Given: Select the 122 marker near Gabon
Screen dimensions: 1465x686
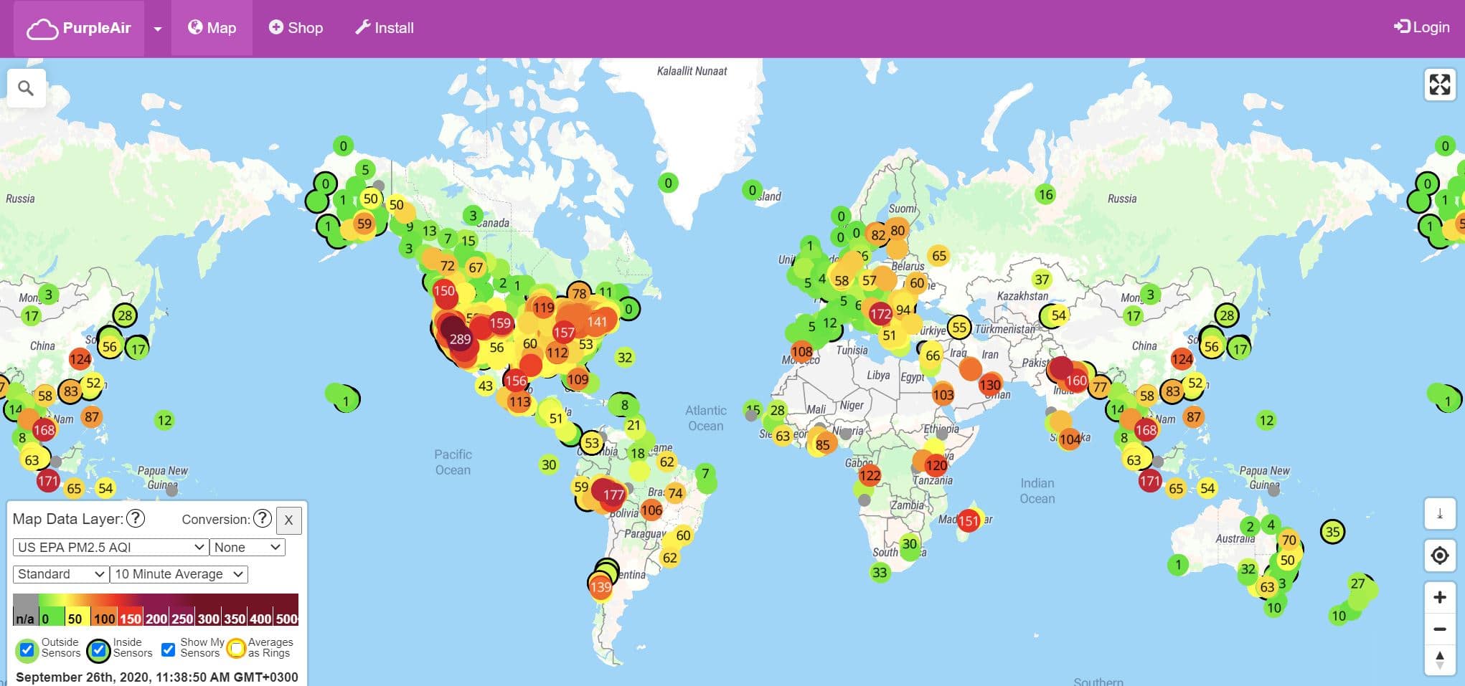Looking at the screenshot, I should pyautogui.click(x=870, y=475).
